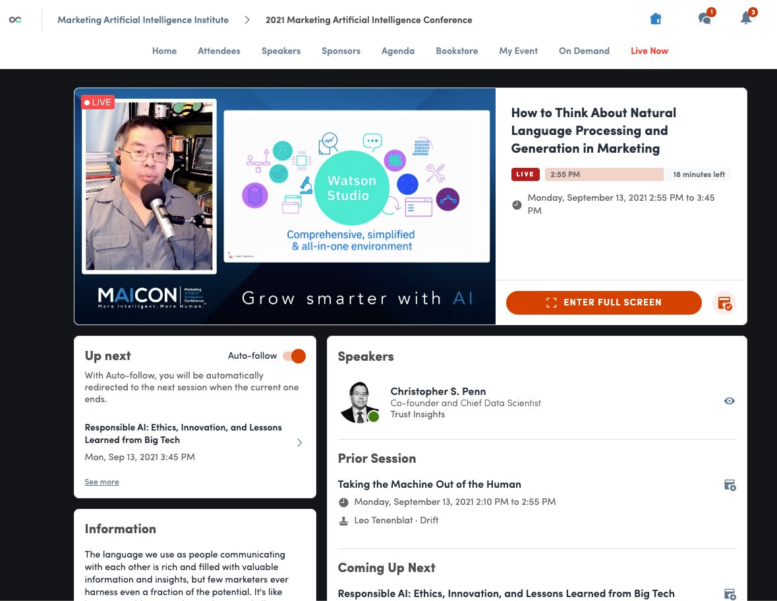Click Enter Full Screen button
Viewport: 777px width, 601px height.
pos(604,303)
